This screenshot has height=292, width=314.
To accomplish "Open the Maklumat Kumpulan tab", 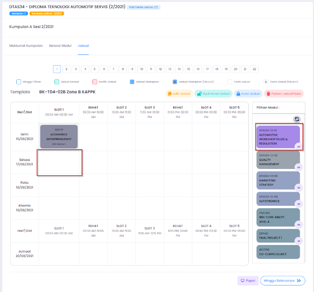I will coord(26,46).
